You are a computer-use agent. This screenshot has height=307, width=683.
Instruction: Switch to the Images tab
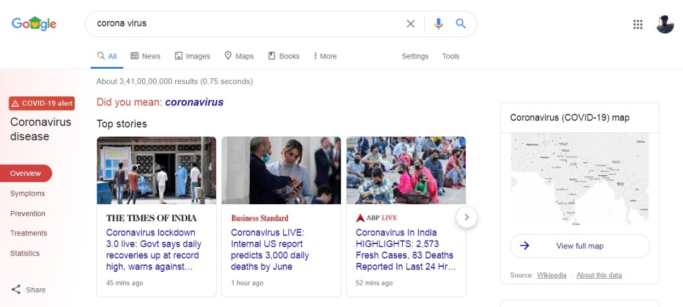[x=192, y=56]
